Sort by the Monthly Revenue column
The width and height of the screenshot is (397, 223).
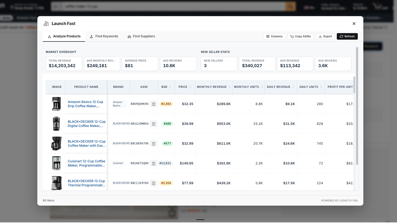214,87
